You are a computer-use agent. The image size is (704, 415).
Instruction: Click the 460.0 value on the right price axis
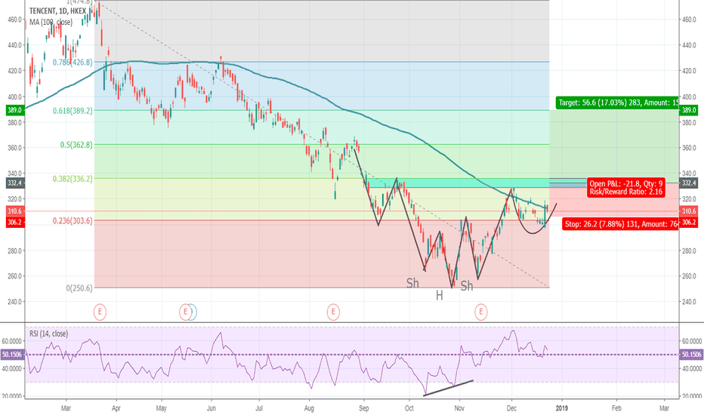(689, 20)
